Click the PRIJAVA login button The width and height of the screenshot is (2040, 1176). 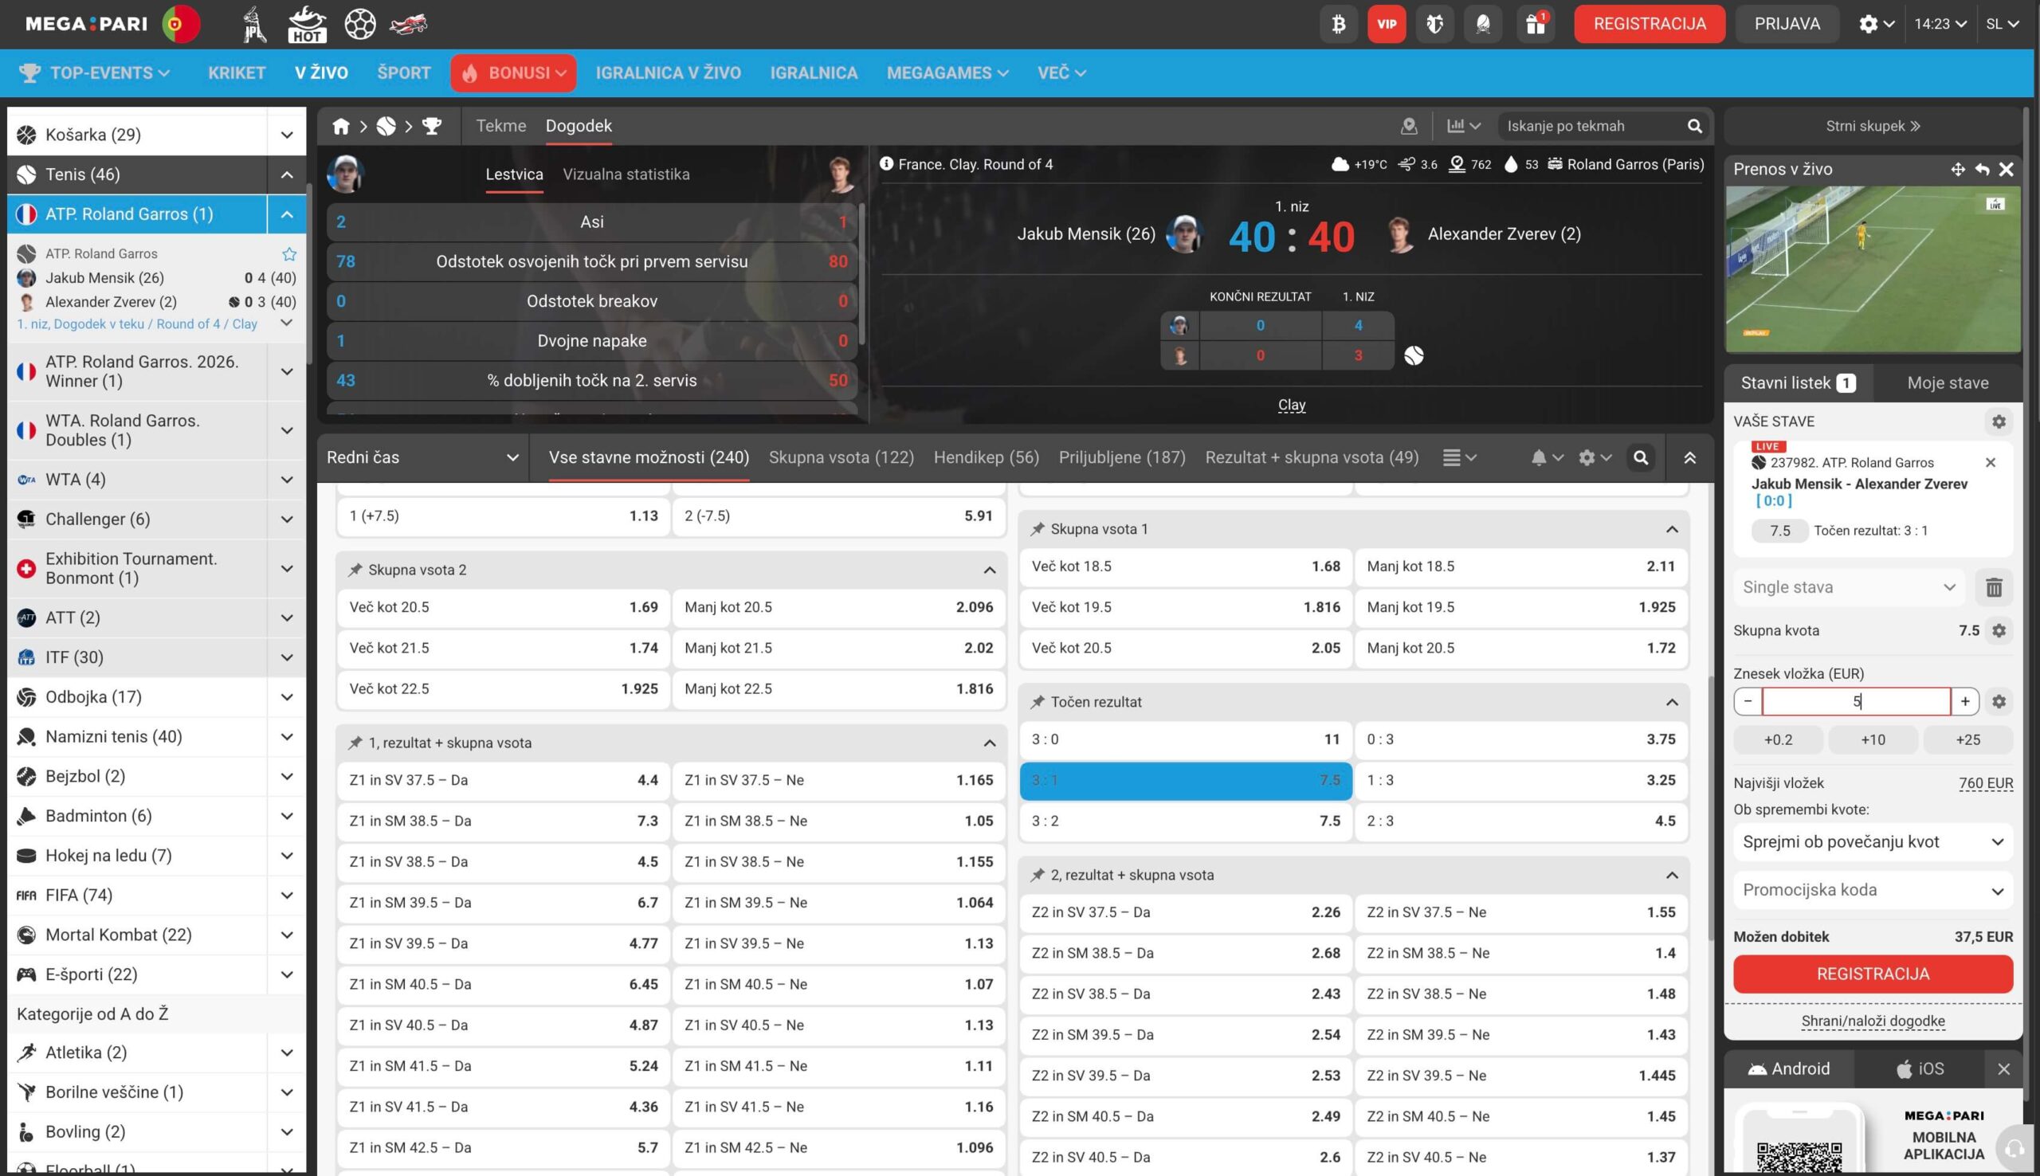(1787, 24)
